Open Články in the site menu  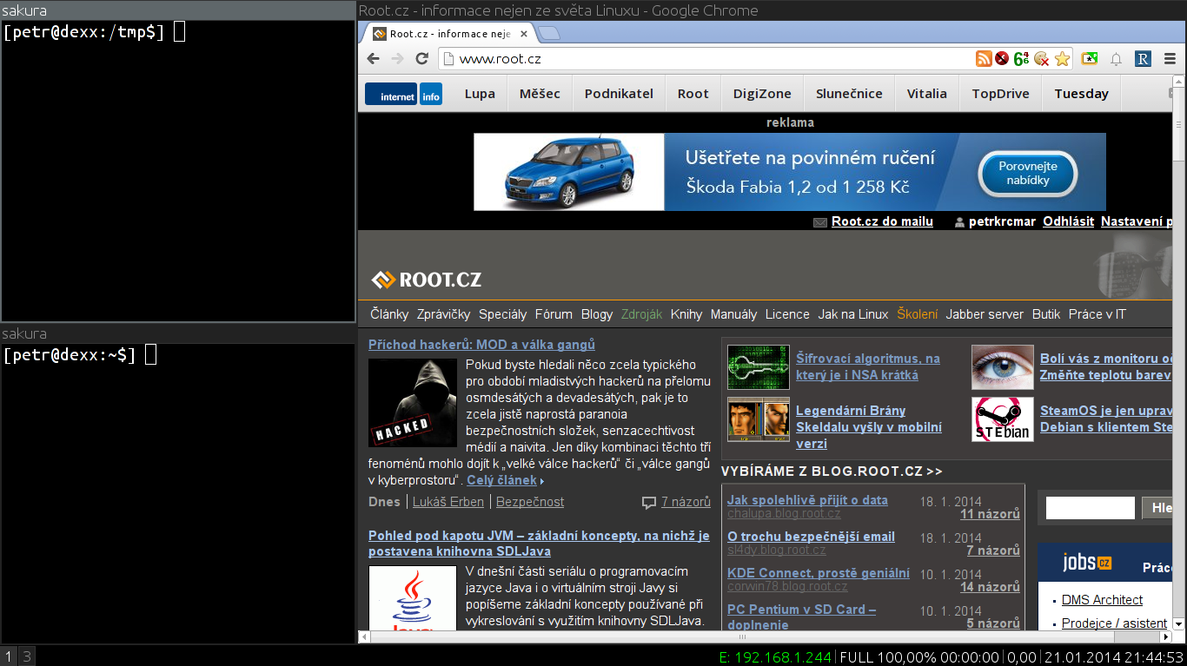click(389, 314)
